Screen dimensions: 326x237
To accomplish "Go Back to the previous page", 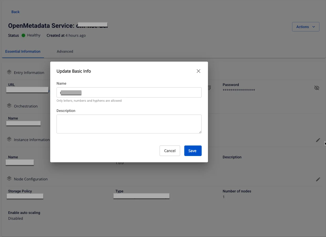I will (x=16, y=12).
